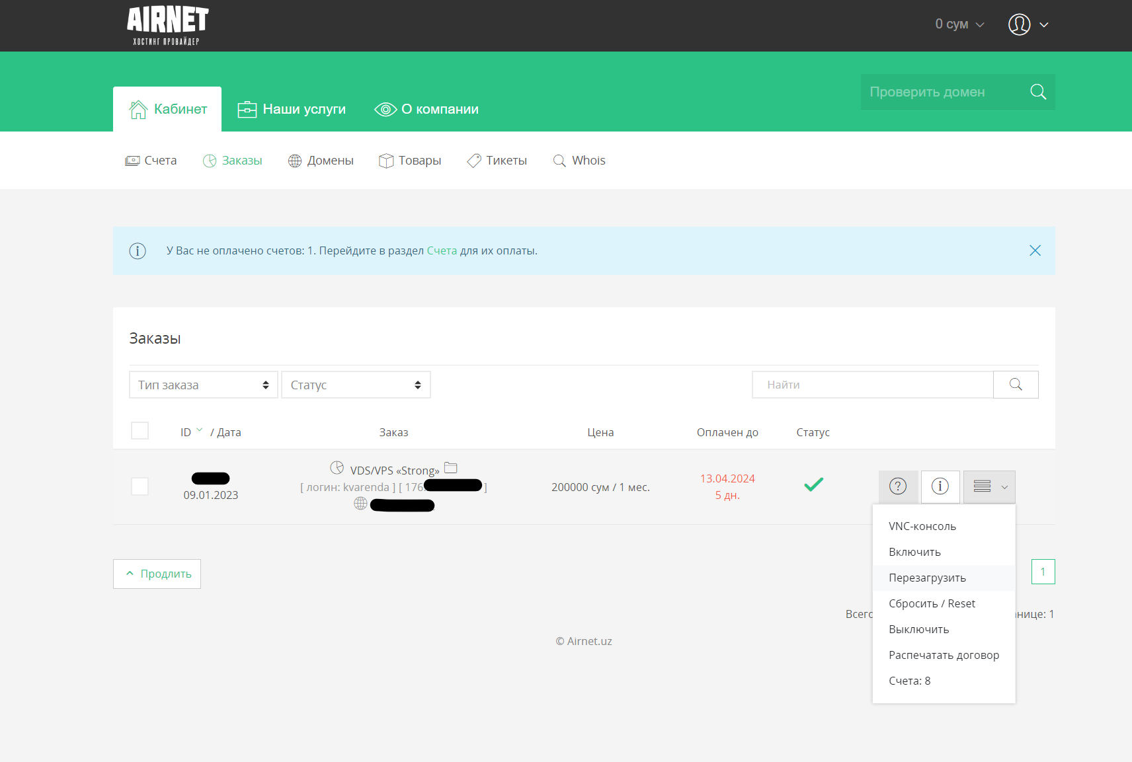
Task: Open the Счета link in the notification
Action: click(442, 250)
